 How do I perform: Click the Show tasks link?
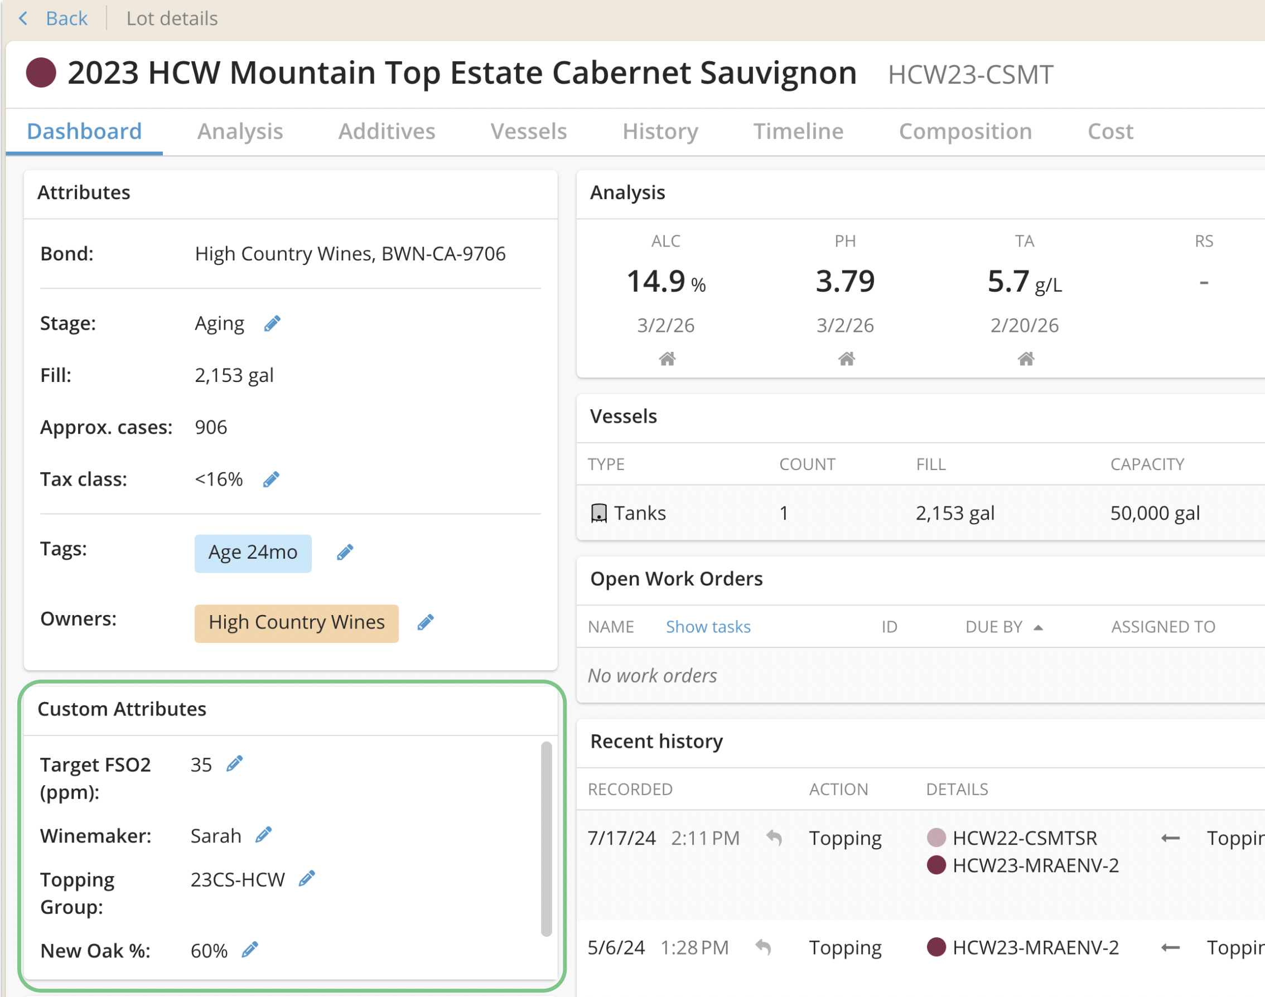[707, 627]
